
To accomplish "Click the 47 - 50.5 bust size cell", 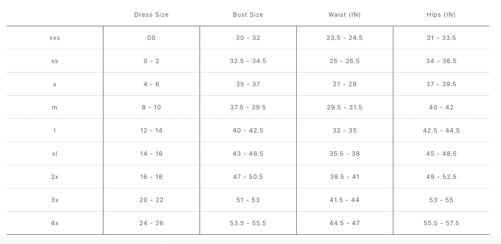I will coord(248,177).
